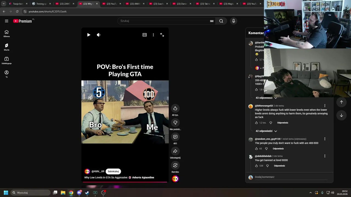Open the #gtaonline hashtag link
Viewport: 351px width, 197px height.
(148, 178)
